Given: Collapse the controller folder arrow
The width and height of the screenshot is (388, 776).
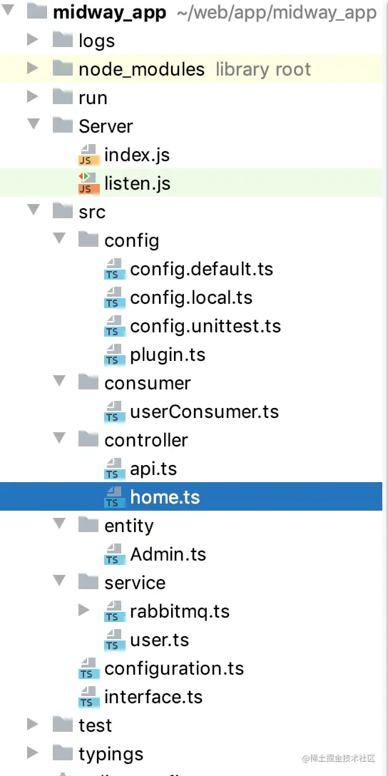Looking at the screenshot, I should [x=59, y=439].
